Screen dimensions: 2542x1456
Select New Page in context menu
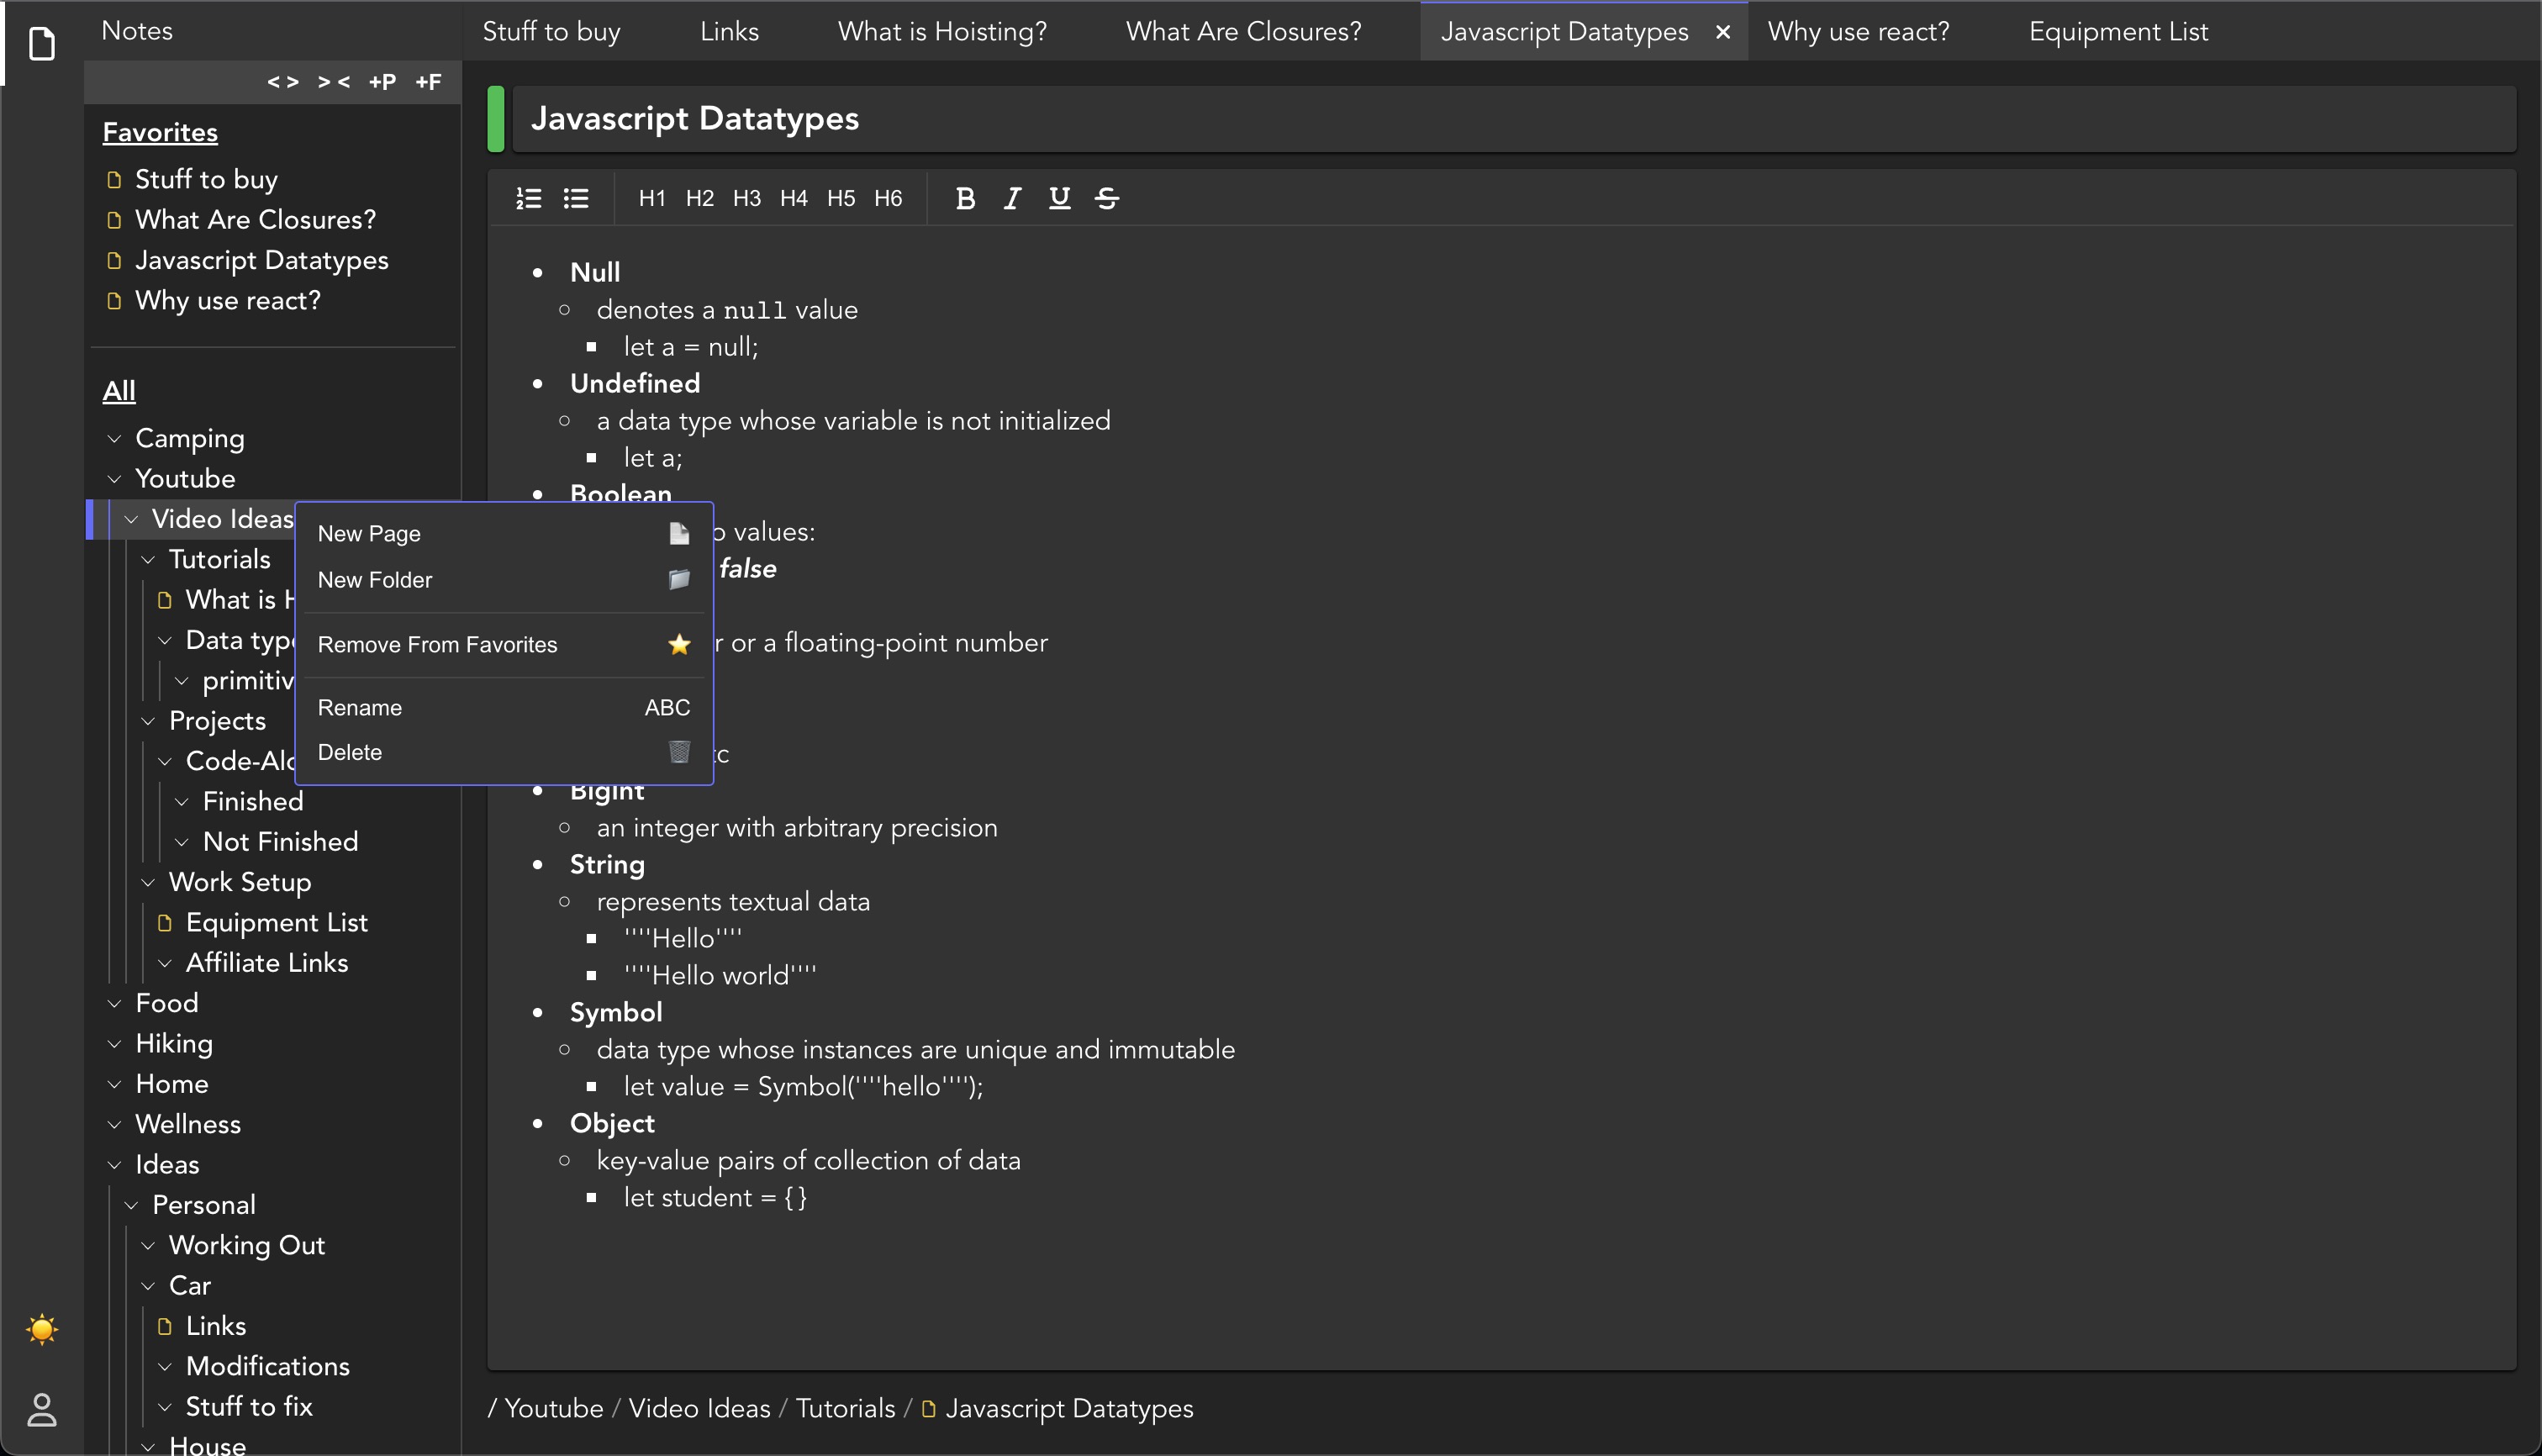[503, 533]
